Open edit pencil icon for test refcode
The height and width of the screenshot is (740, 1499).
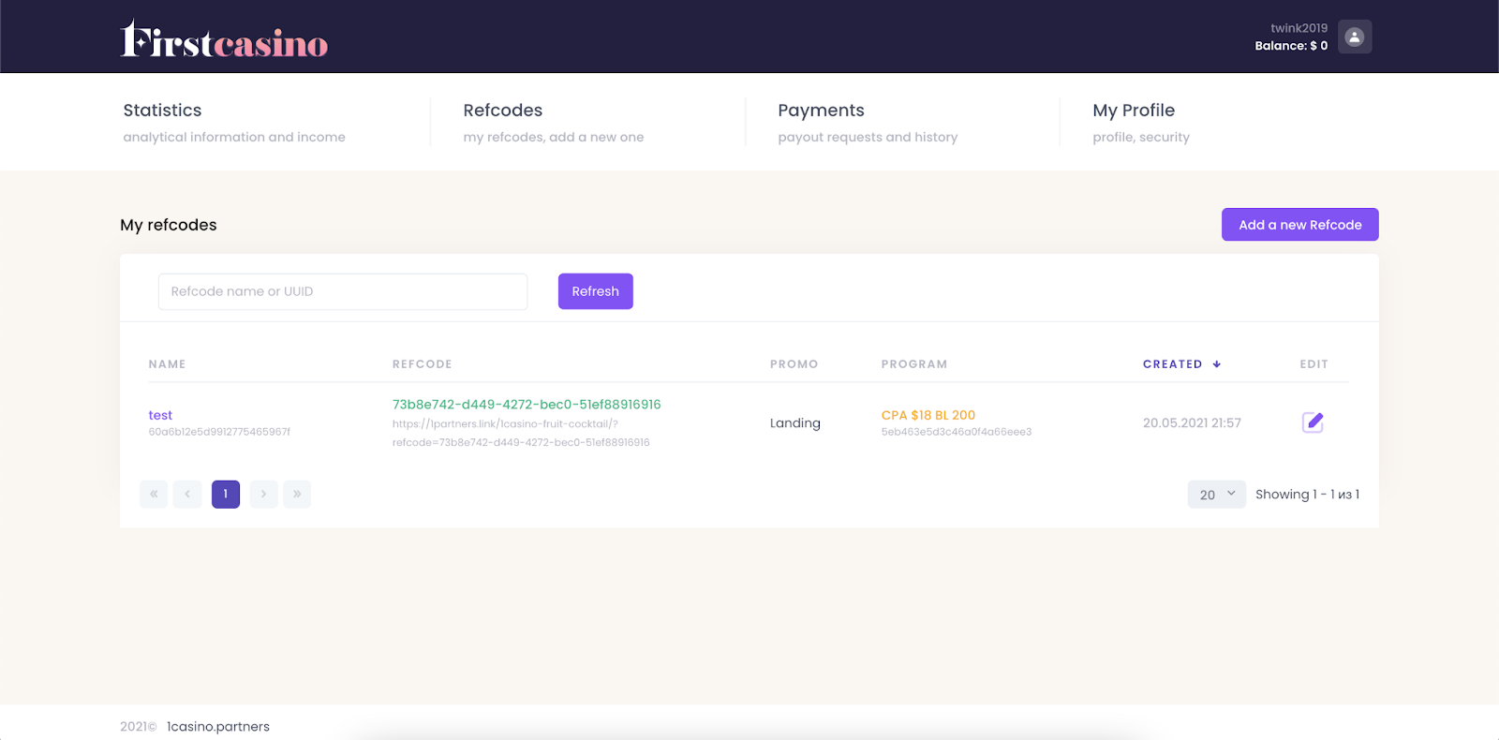click(x=1313, y=422)
